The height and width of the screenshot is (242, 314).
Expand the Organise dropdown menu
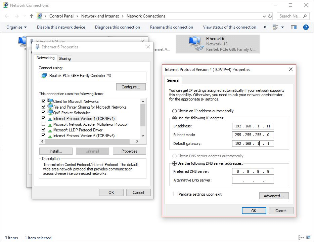pos(16,27)
